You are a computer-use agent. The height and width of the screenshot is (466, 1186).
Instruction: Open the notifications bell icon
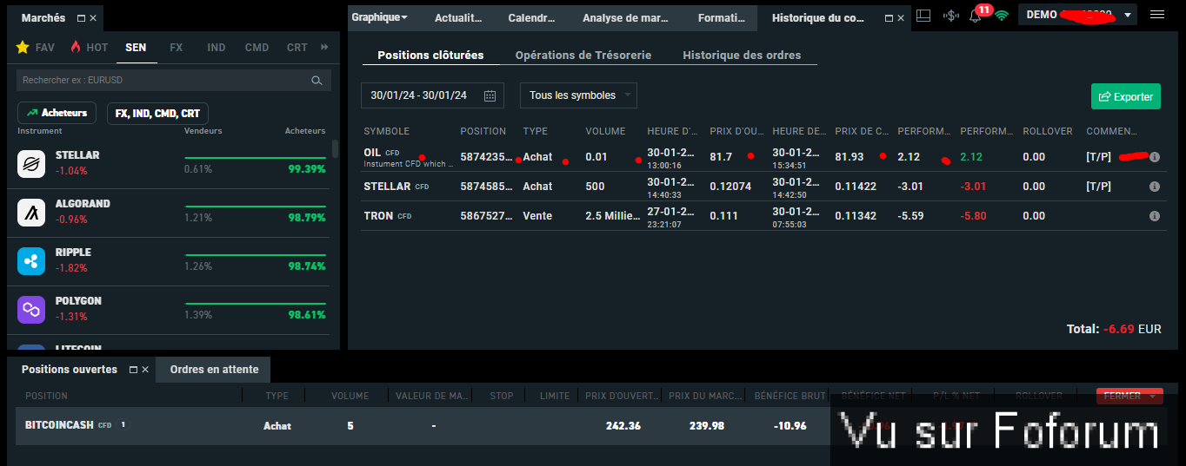coord(976,16)
